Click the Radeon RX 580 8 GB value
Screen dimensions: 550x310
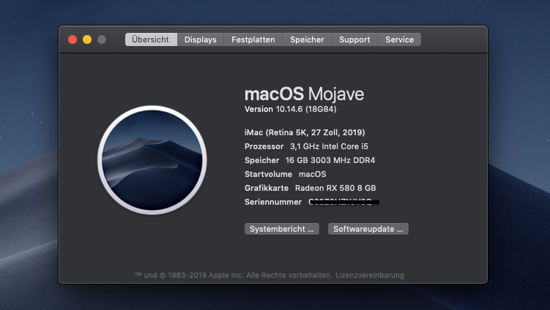335,188
